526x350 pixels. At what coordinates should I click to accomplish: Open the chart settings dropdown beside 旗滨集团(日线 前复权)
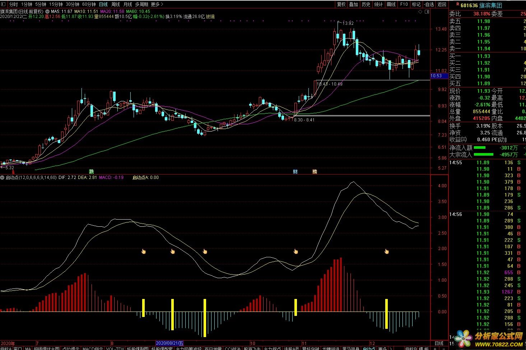pyautogui.click(x=47, y=11)
